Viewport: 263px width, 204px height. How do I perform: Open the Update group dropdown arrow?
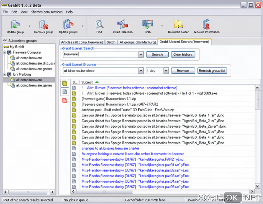click(x=30, y=26)
